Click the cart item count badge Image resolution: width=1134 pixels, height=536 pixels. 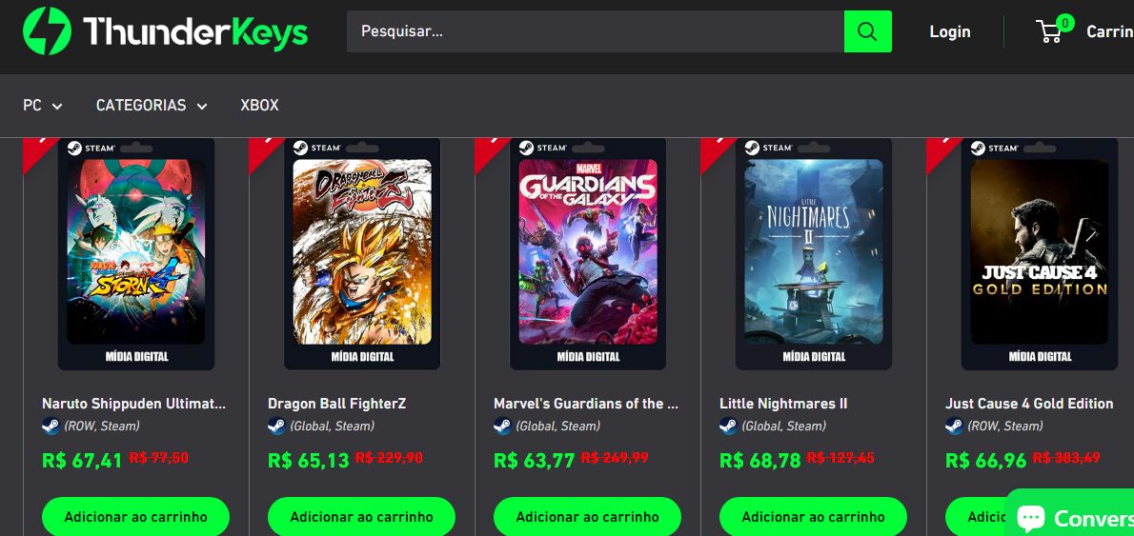tap(1064, 23)
